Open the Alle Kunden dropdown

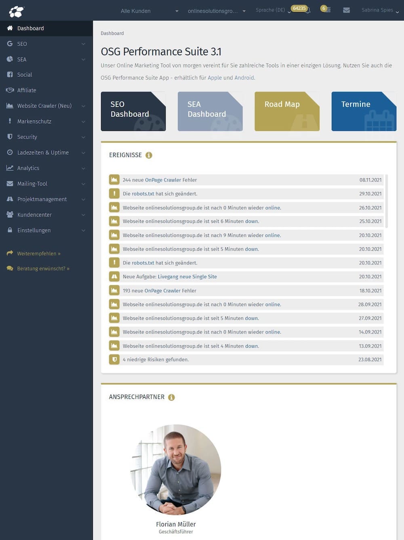(149, 11)
